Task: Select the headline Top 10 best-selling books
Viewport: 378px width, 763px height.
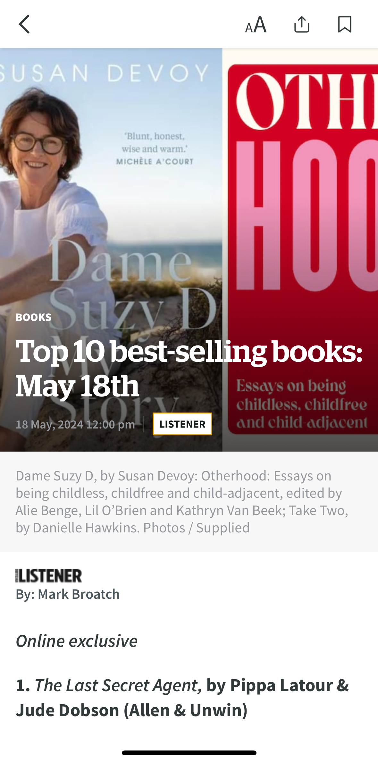Action: [189, 369]
